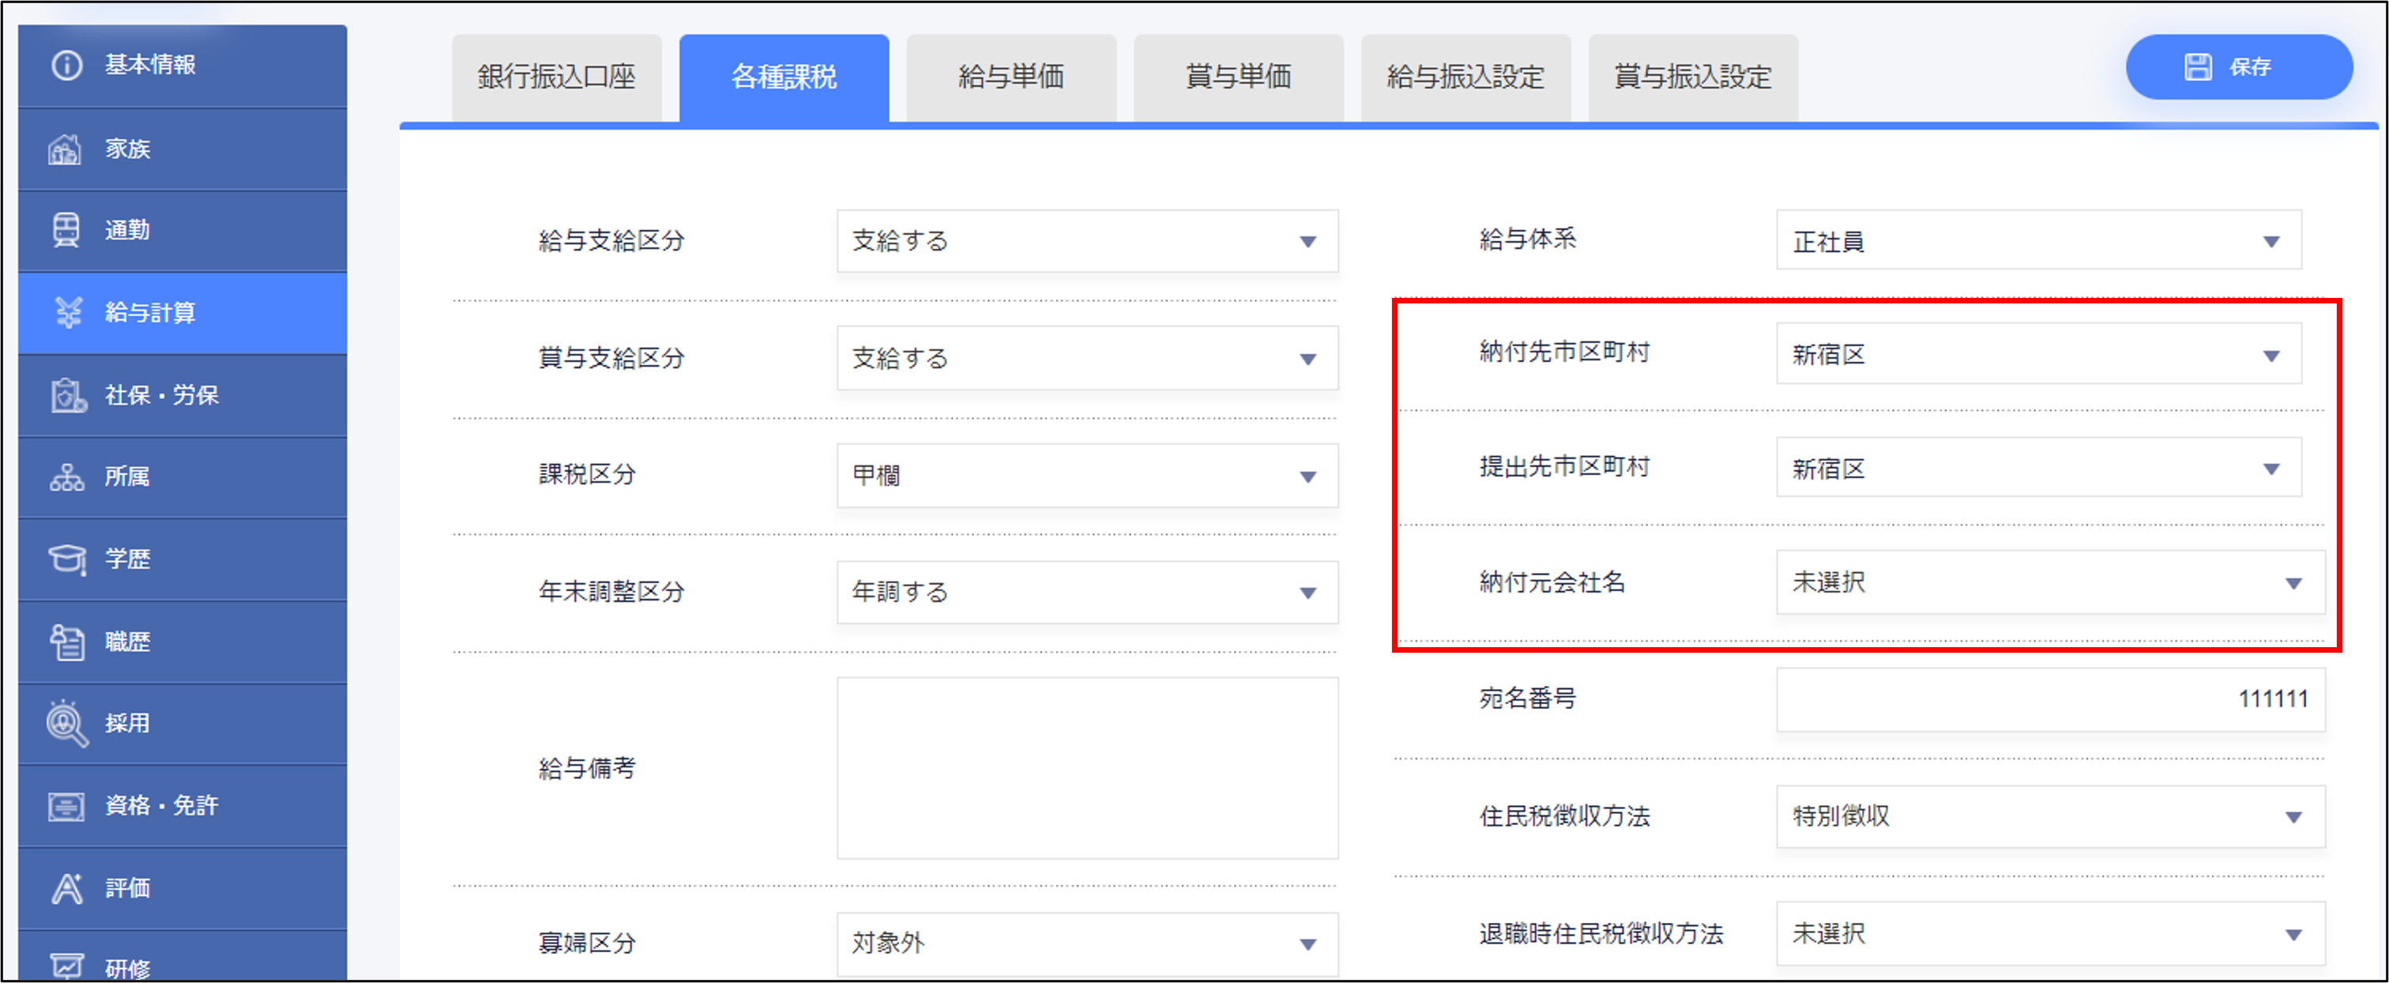Screen dimensions: 2389x983
Task: Open the 課税区分 dropdown showing 甲欄
Action: (x=1086, y=476)
